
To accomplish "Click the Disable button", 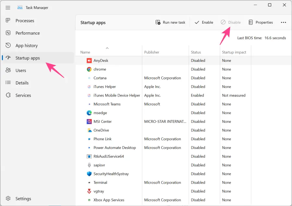I will (x=231, y=22).
